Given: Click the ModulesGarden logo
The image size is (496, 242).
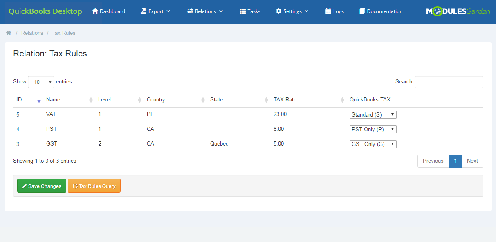Looking at the screenshot, I should 458,11.
